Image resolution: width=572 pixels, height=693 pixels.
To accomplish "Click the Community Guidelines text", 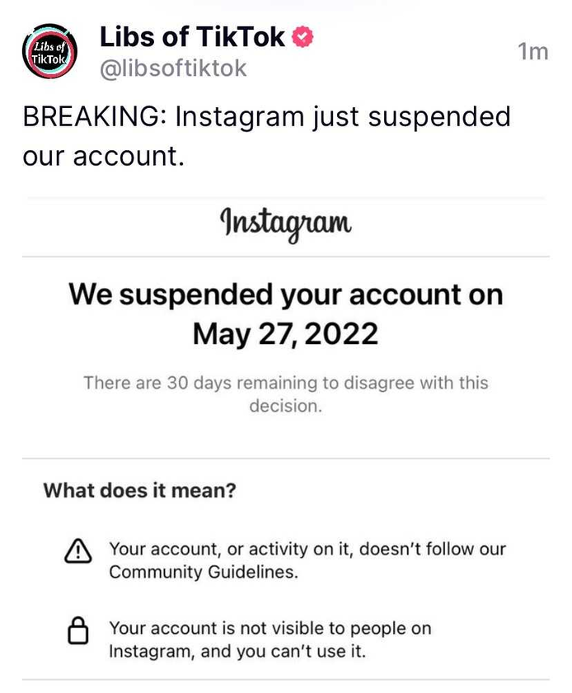I will pos(204,573).
